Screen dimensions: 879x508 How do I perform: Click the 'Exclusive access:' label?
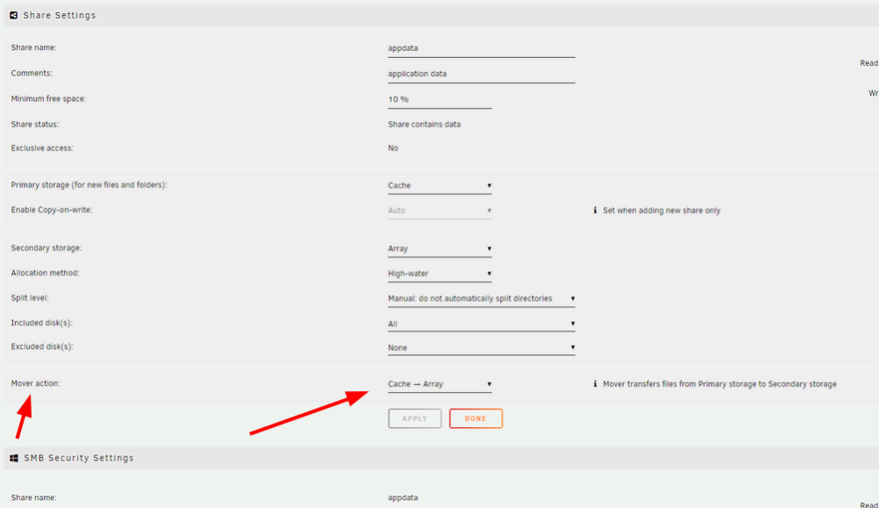[42, 148]
